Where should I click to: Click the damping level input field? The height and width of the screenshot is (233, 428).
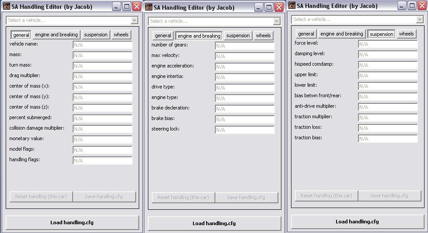(388, 55)
